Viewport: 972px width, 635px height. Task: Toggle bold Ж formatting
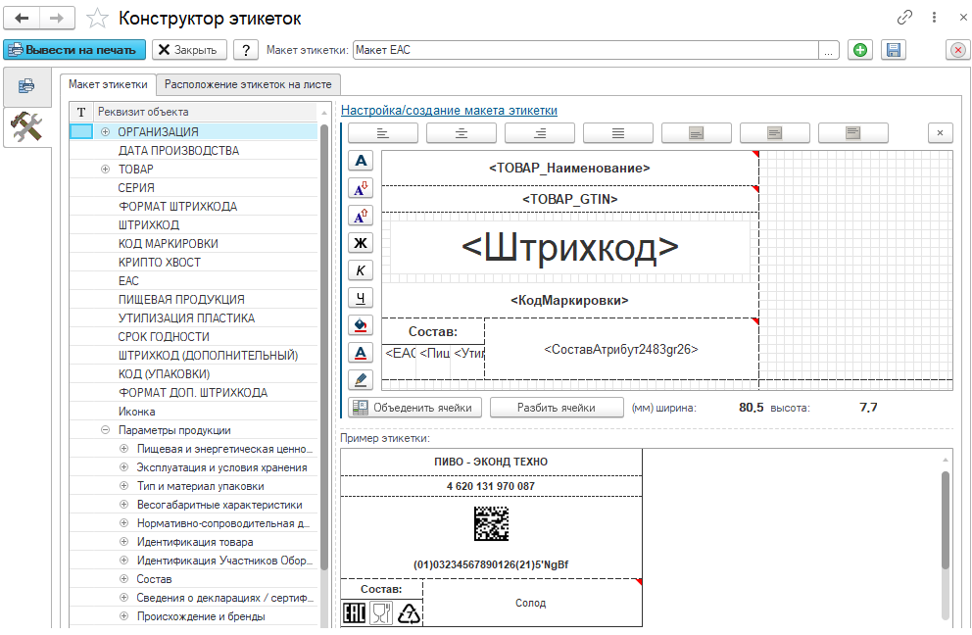pyautogui.click(x=362, y=242)
